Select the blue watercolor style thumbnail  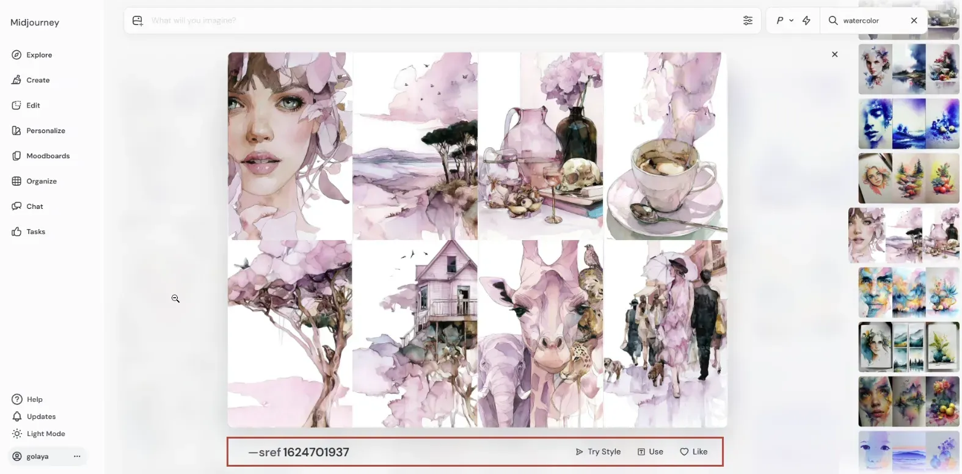coord(908,124)
